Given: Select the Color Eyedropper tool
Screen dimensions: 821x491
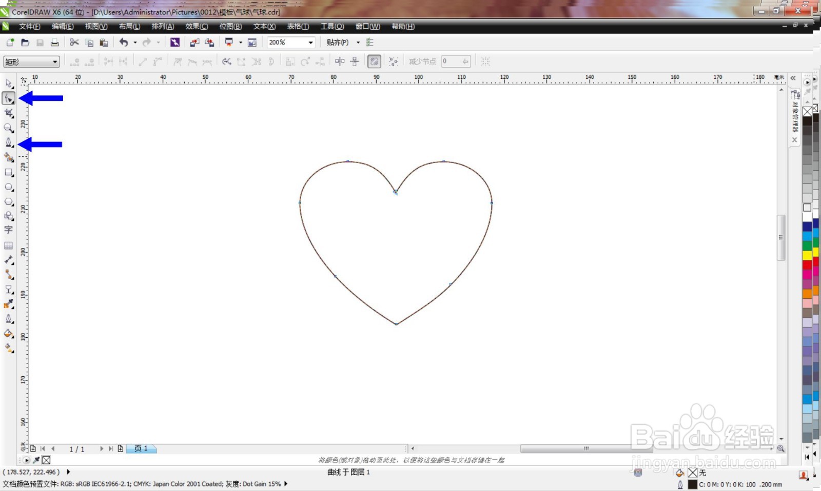Looking at the screenshot, I should [9, 304].
